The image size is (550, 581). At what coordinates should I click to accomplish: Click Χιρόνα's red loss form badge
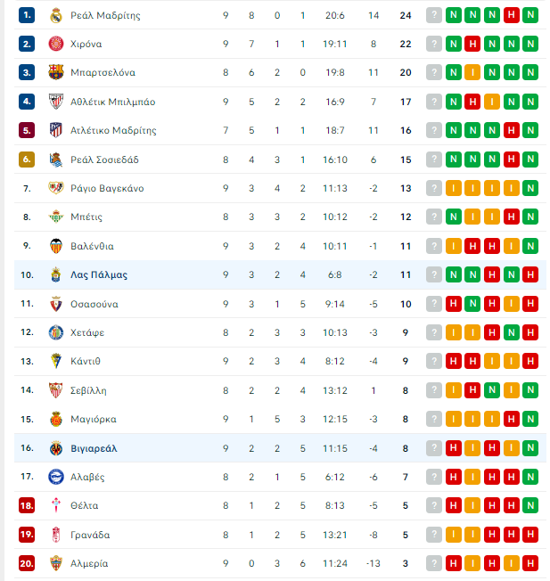(x=472, y=44)
